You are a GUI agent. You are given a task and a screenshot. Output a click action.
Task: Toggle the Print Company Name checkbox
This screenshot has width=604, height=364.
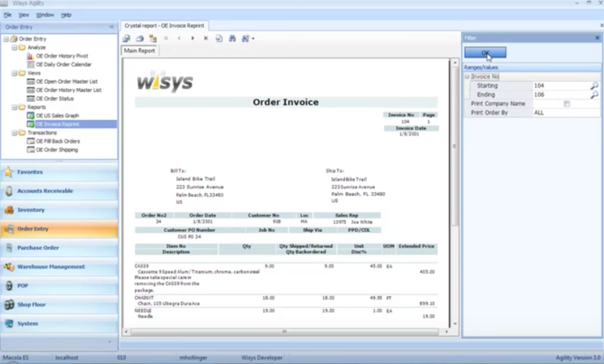[566, 104]
